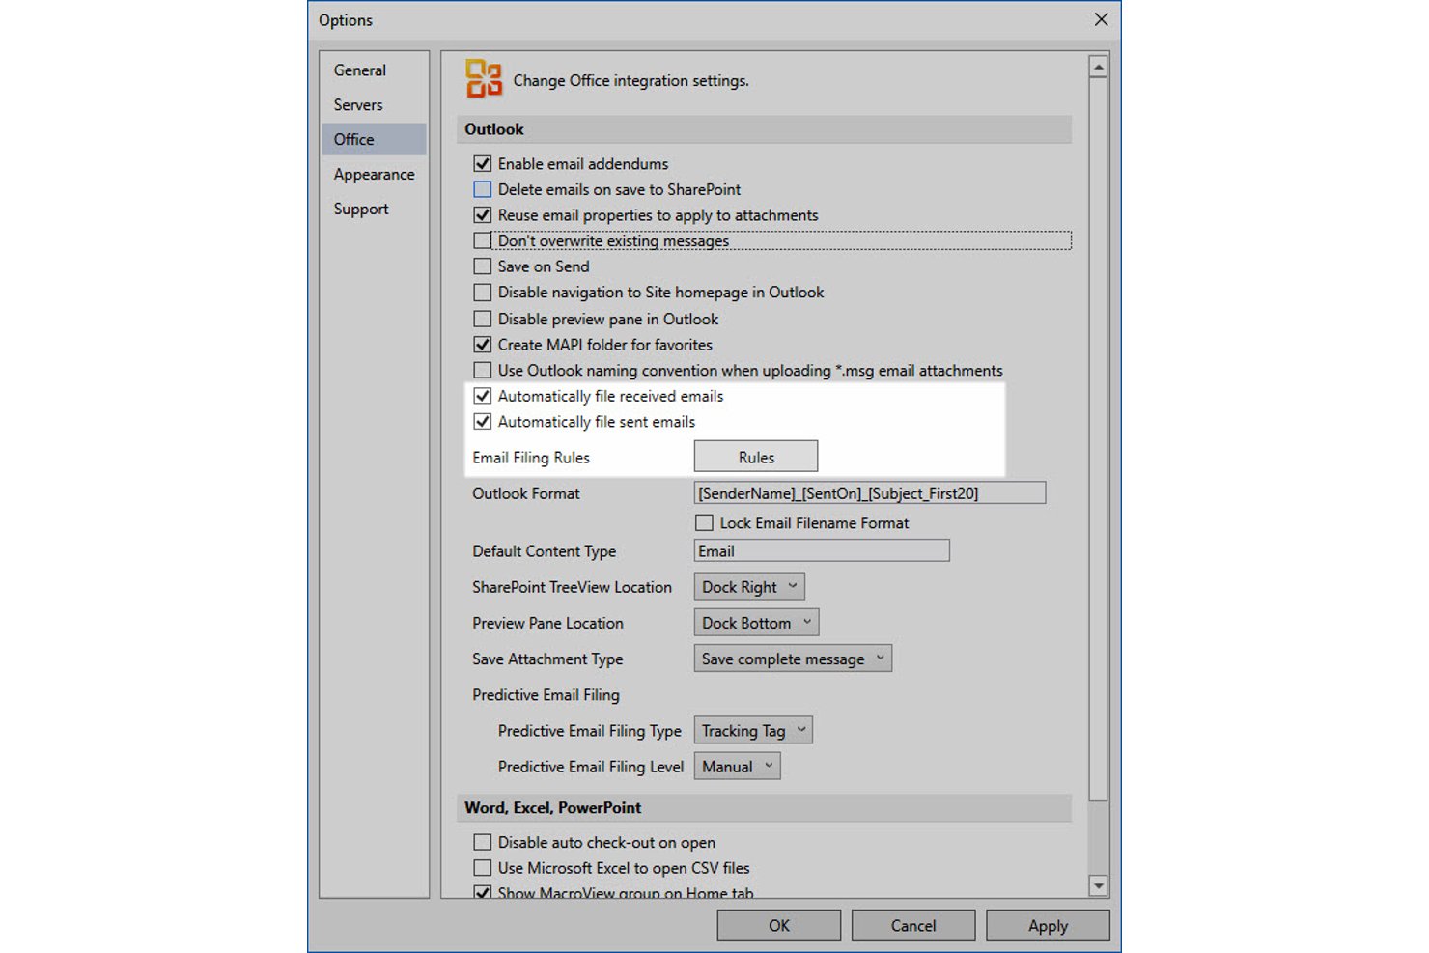Open the Preview Pane Location dropdown
This screenshot has width=1429, height=953.
click(x=756, y=623)
